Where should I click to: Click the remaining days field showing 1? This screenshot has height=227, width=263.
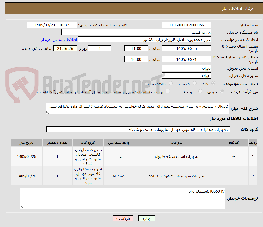[100, 49]
